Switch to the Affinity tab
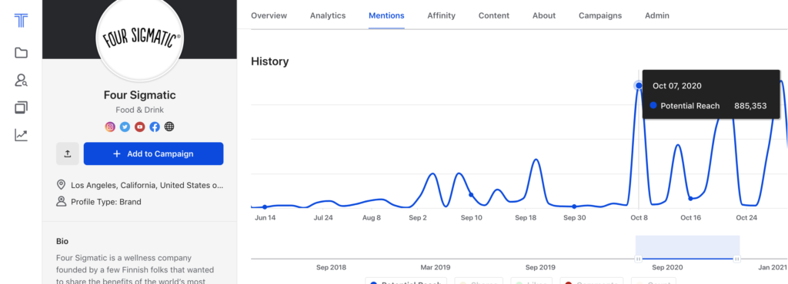 point(441,15)
